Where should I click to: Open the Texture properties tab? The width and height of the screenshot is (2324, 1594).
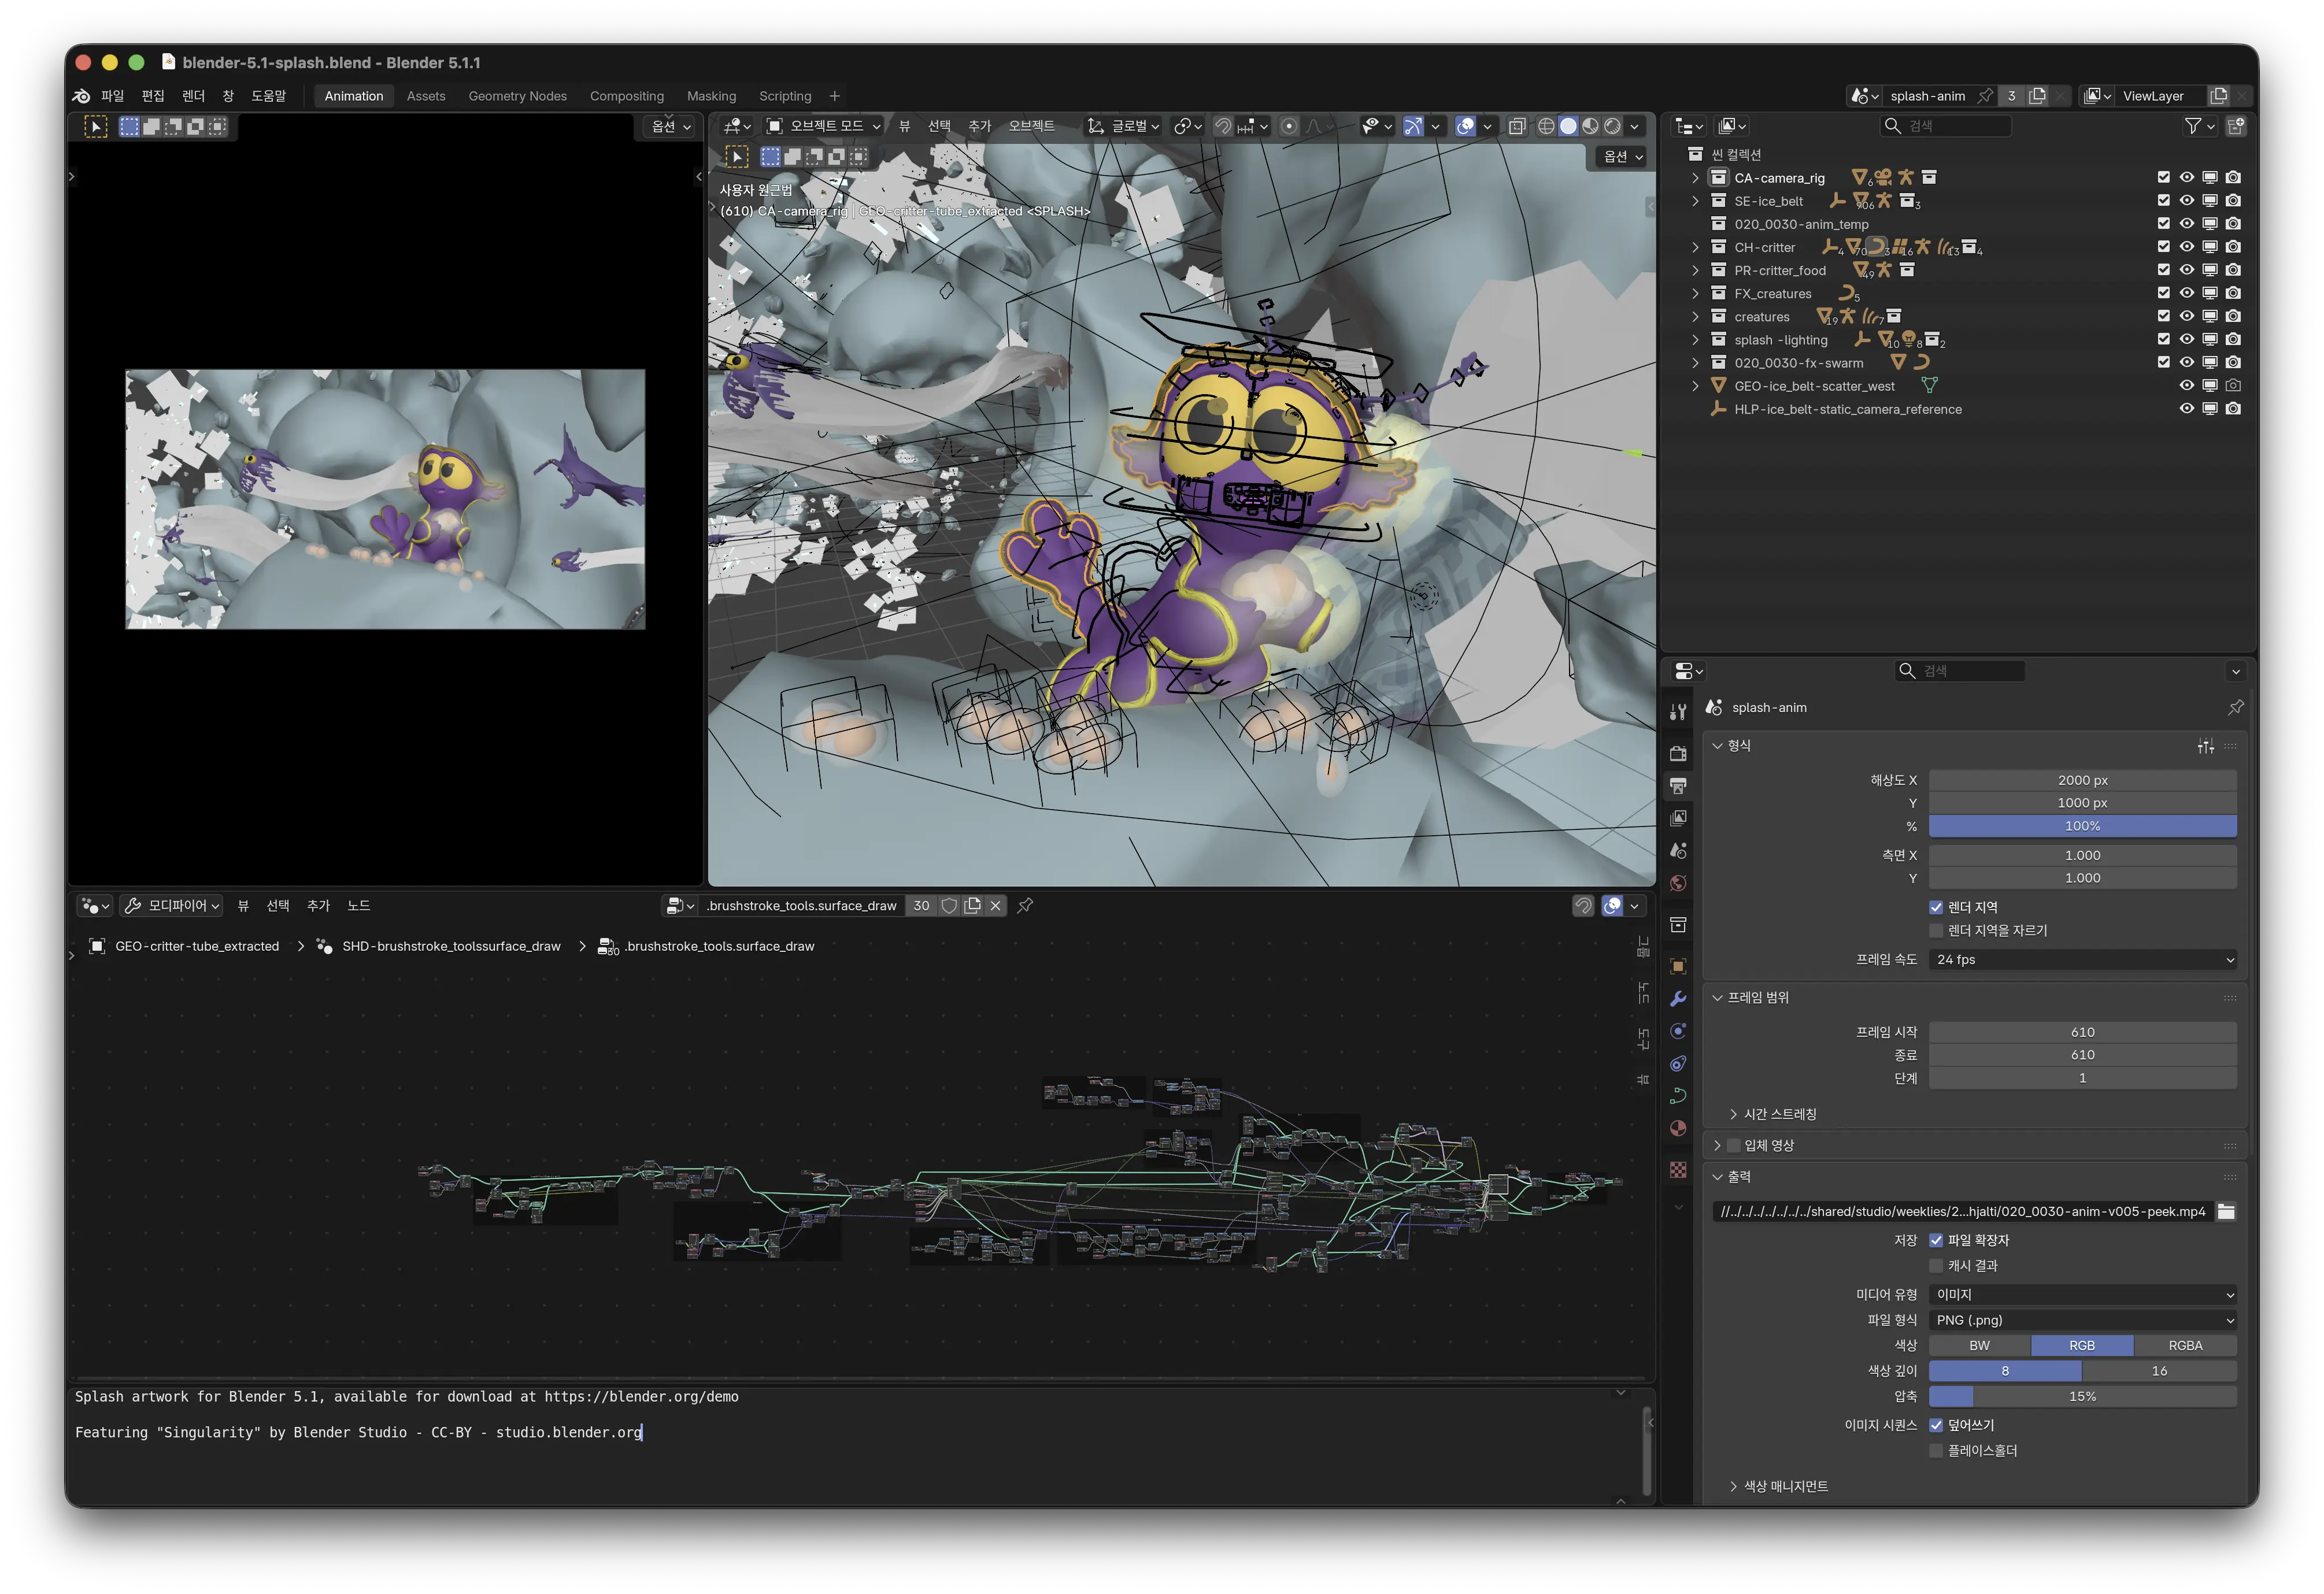click(1678, 1169)
